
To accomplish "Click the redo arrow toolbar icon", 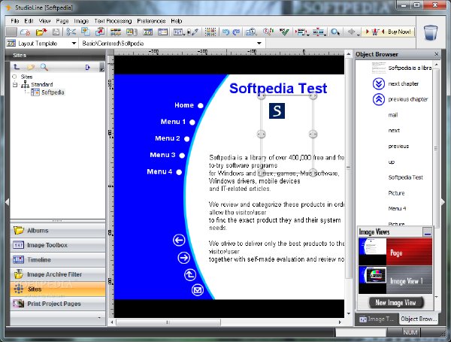I will [x=236, y=32].
